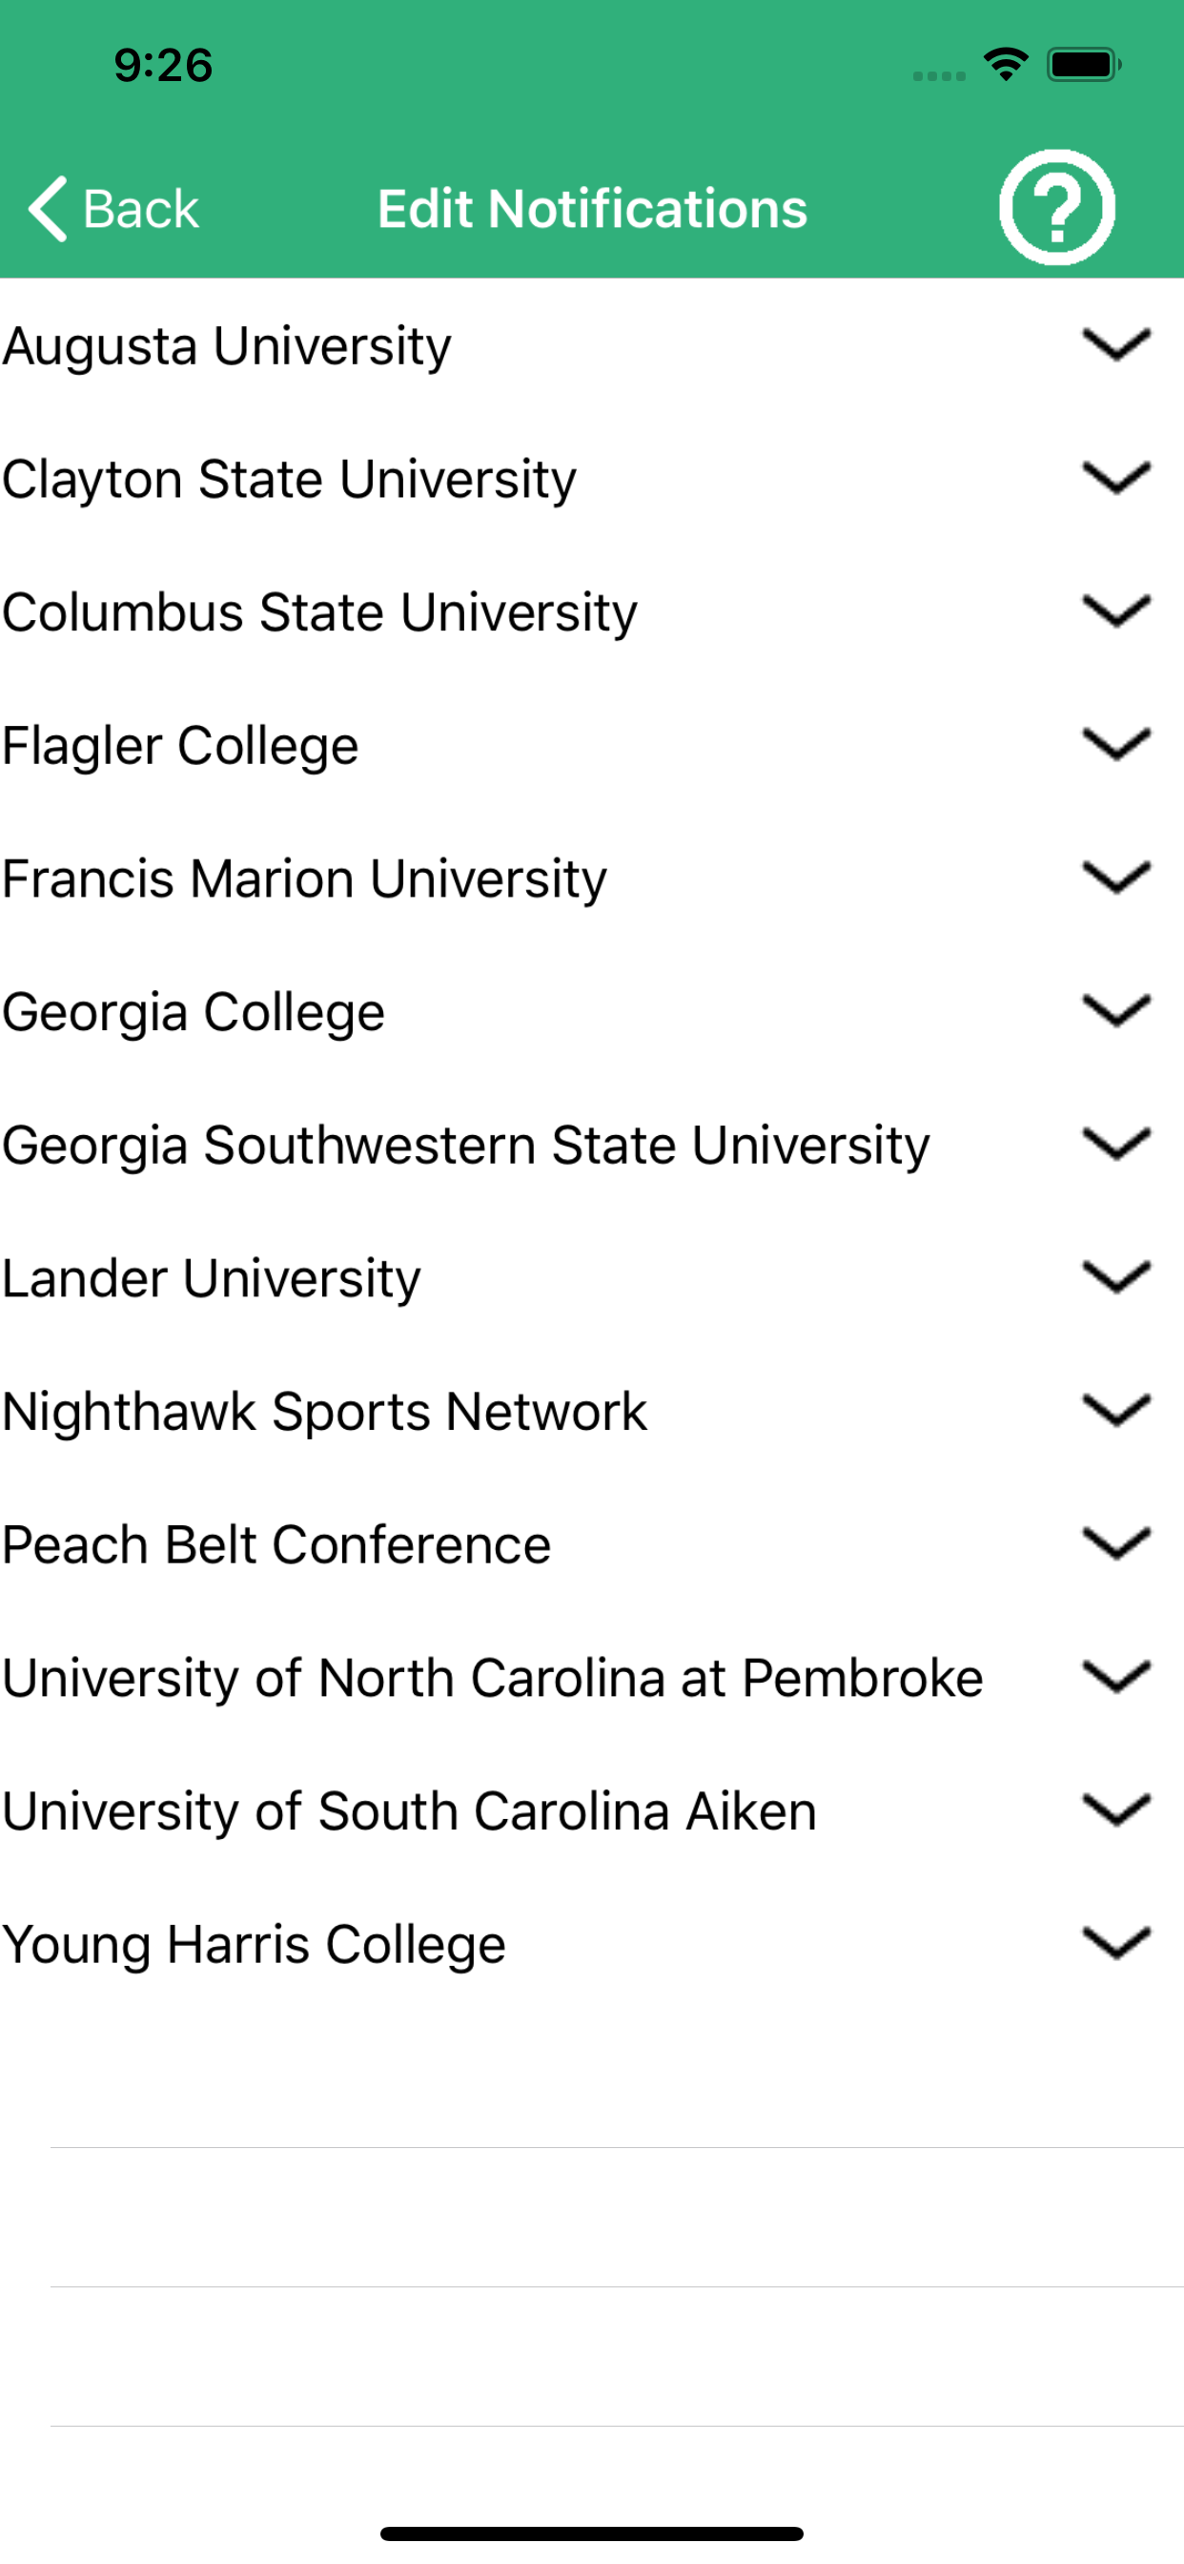Tap the home indicator bar
Screen dimensions: 1184x2564
pos(592,2533)
